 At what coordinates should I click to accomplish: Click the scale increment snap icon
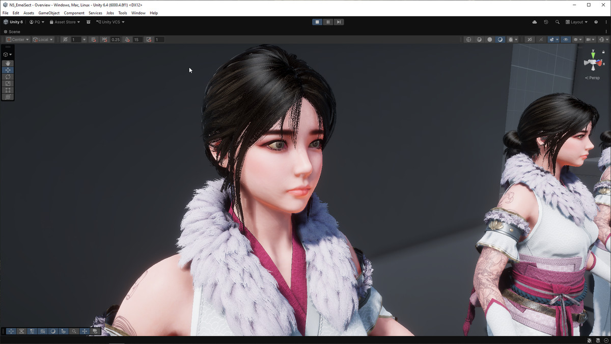(149, 40)
